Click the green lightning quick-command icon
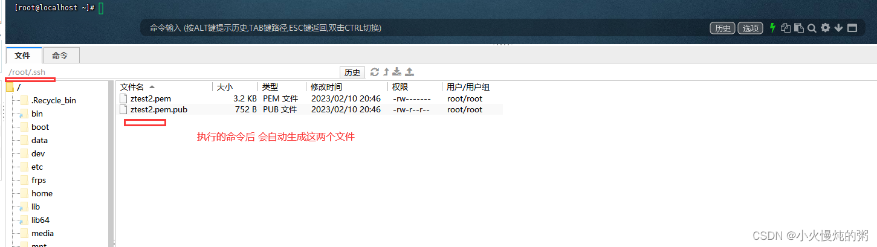The height and width of the screenshot is (247, 877). 772,28
